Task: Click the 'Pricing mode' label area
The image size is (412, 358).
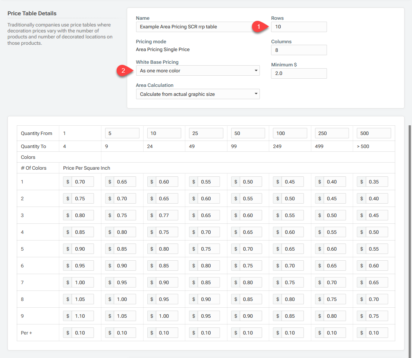Action: [x=150, y=41]
